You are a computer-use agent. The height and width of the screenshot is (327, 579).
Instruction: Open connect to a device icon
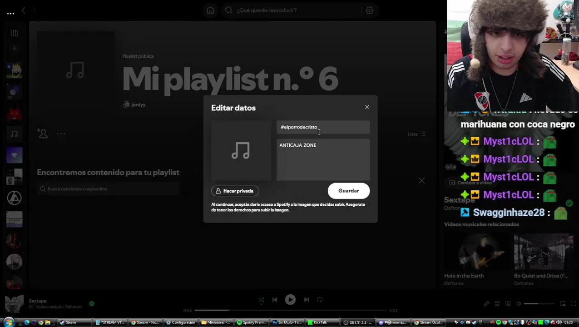coord(508,304)
